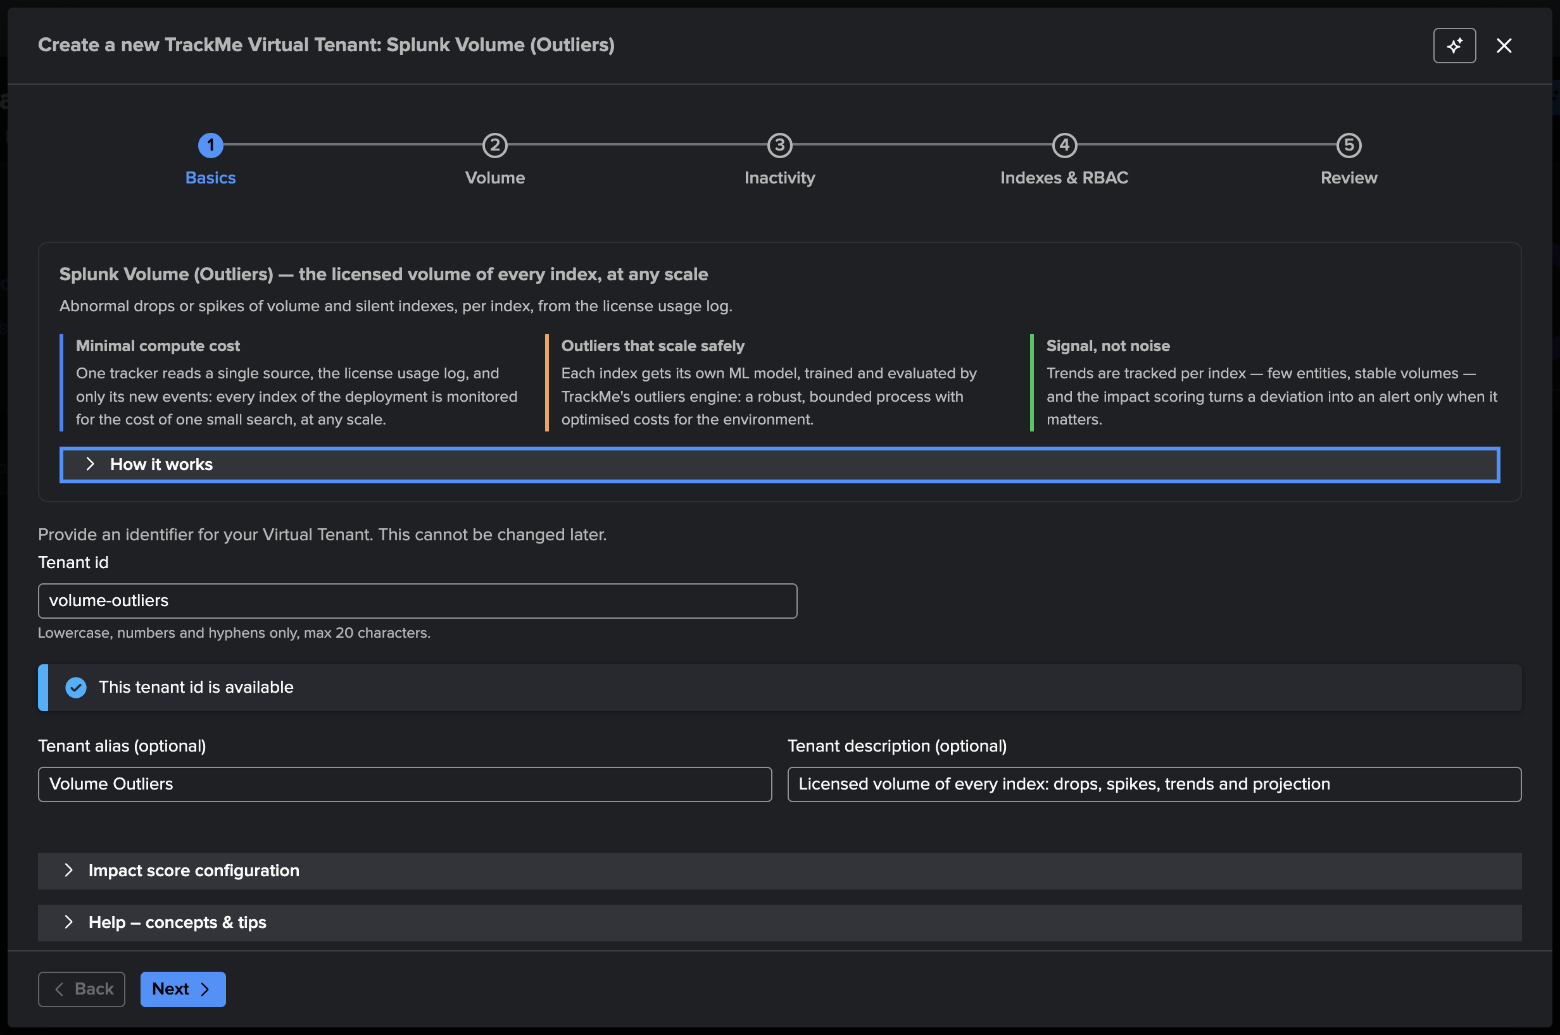
Task: Click the 'Outliers that scale safely' heading
Action: tap(653, 346)
